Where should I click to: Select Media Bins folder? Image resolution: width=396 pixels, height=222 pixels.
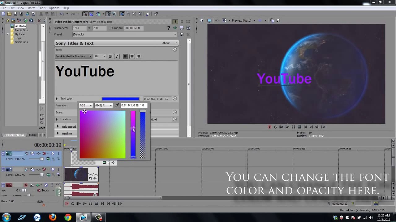tap(21, 30)
